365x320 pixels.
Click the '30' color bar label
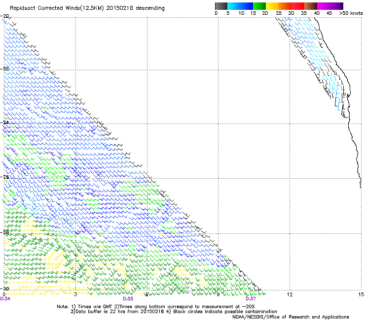291,13
